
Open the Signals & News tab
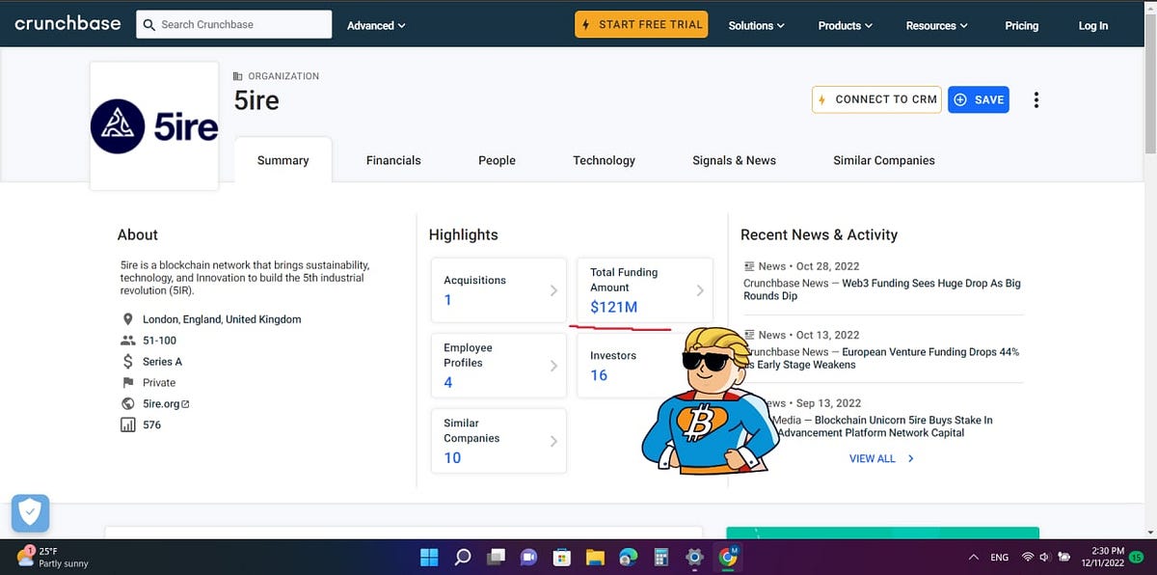(734, 160)
